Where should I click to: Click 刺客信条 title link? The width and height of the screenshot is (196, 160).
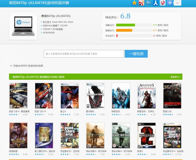click(116, 111)
